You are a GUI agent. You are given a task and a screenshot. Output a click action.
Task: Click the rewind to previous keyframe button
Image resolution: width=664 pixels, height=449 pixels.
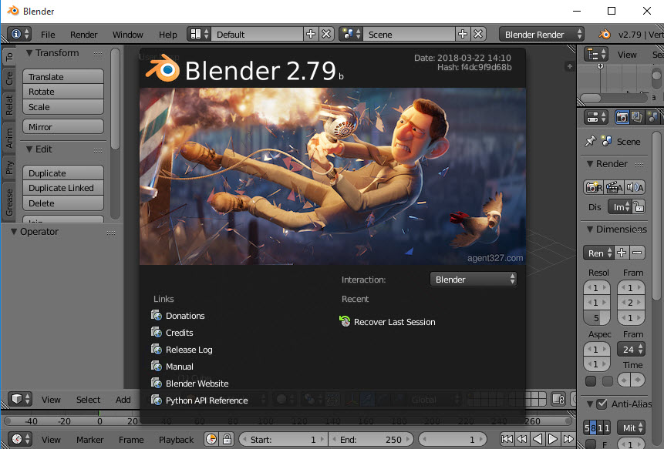click(522, 439)
